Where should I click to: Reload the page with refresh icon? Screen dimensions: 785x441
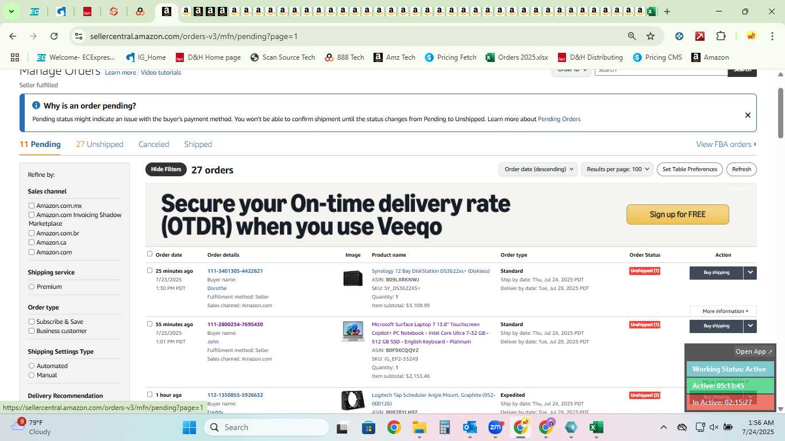(54, 36)
